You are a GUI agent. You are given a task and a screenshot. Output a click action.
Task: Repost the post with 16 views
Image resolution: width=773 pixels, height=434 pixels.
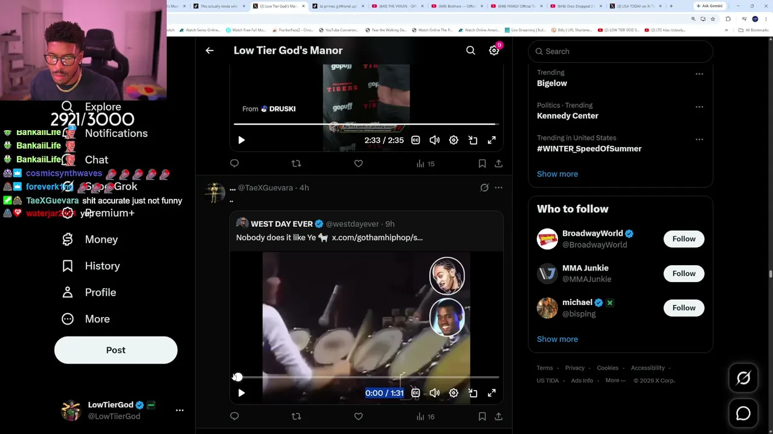[x=296, y=416]
